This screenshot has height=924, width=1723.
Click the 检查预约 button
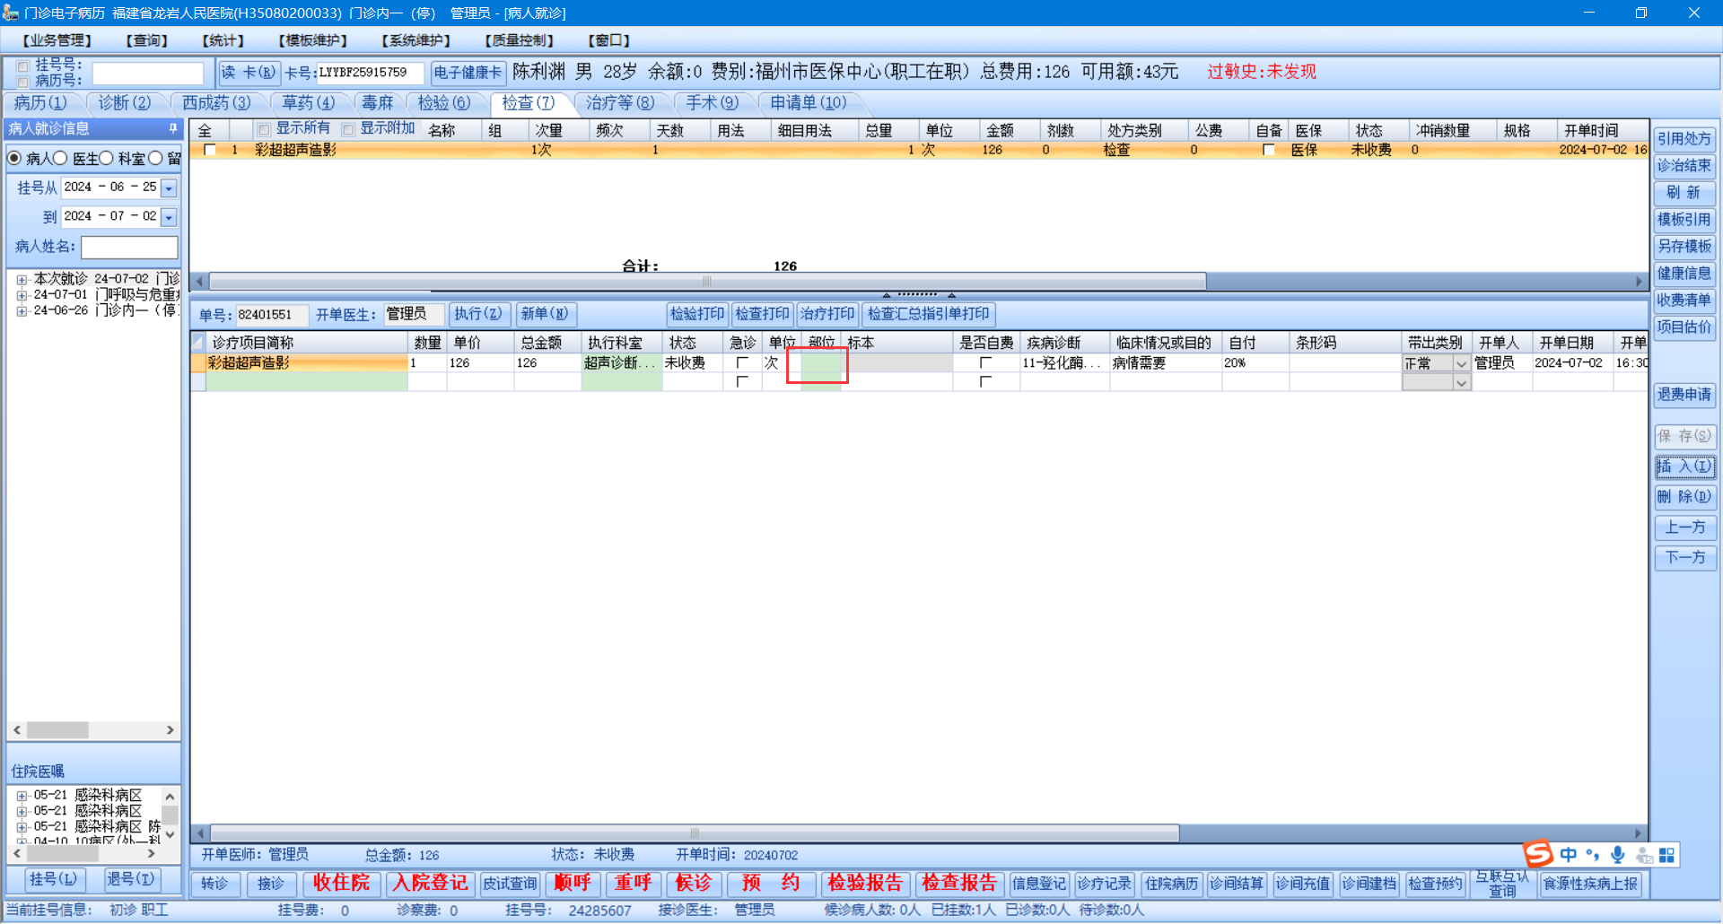coord(1435,884)
